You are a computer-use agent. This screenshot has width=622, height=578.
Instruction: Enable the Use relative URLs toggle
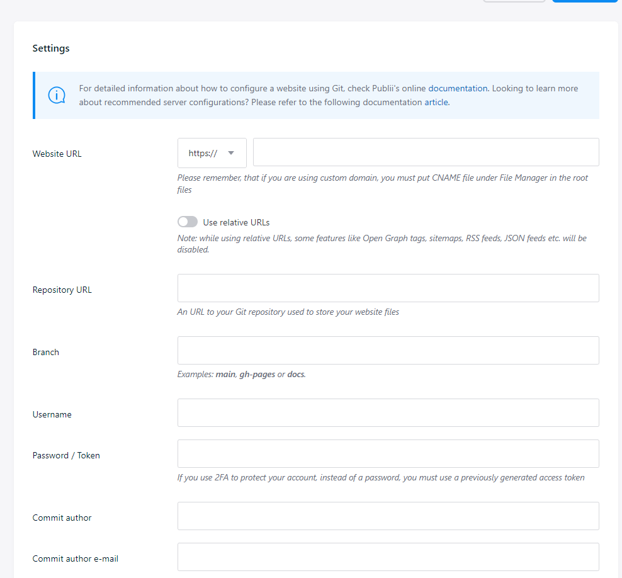coord(188,222)
